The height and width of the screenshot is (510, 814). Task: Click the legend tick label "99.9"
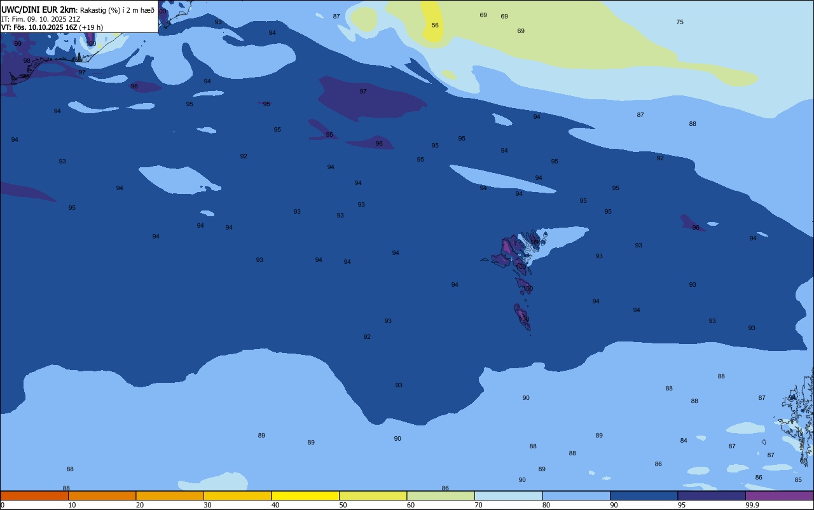point(752,505)
